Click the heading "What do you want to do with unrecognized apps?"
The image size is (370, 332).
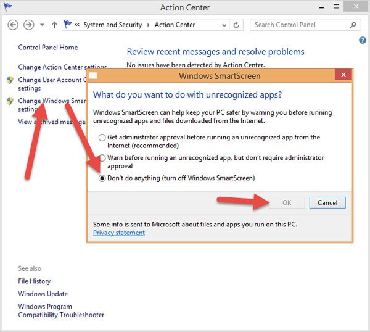click(x=187, y=95)
